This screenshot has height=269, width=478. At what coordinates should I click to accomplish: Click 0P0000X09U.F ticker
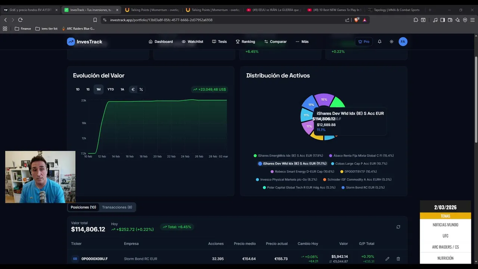click(x=94, y=259)
